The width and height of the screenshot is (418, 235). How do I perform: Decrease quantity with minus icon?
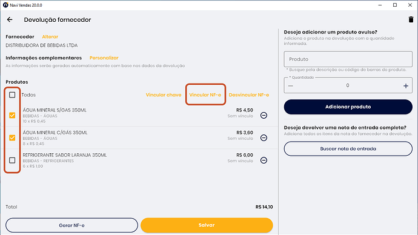(x=291, y=86)
